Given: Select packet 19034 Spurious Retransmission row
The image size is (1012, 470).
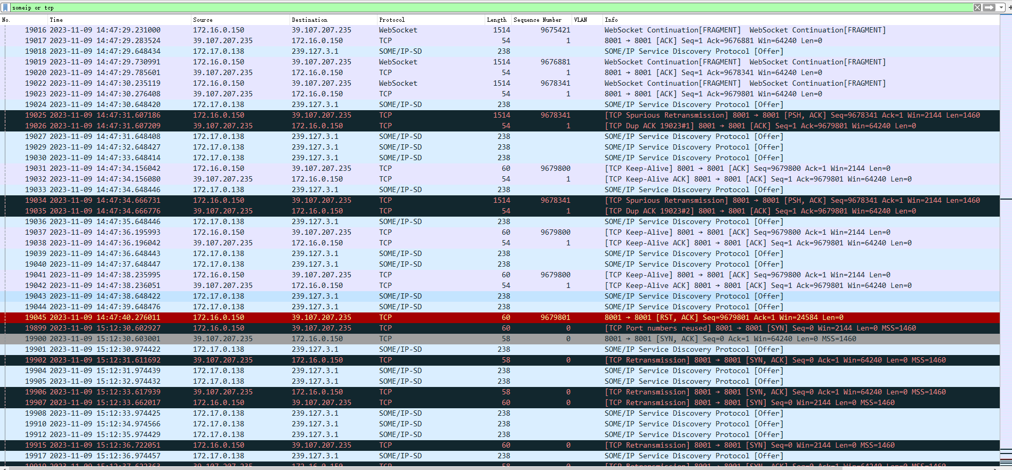Looking at the screenshot, I should pos(500,201).
